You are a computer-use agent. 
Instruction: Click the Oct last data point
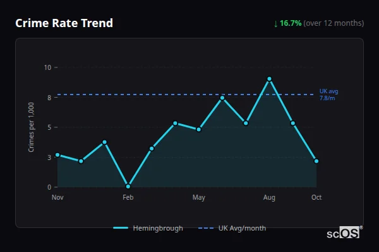(x=316, y=161)
